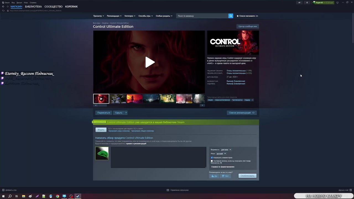354x199 pixels.
Task: Open arrow dropdown next to Скрыть
Action: (x=126, y=113)
